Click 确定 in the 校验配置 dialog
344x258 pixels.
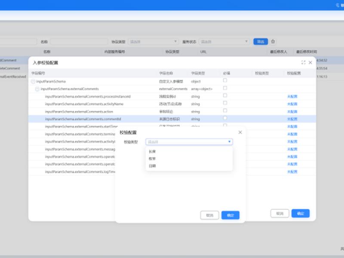tap(230, 215)
